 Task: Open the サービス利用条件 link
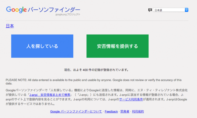coord(131,99)
